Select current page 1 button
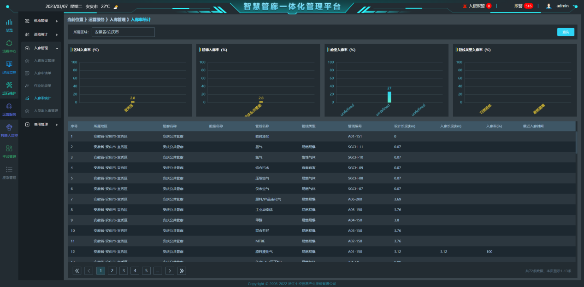Image resolution: width=584 pixels, height=287 pixels. click(x=100, y=271)
